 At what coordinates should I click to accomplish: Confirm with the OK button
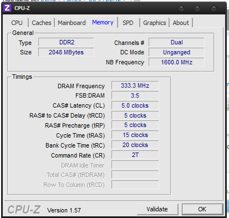[202, 209]
